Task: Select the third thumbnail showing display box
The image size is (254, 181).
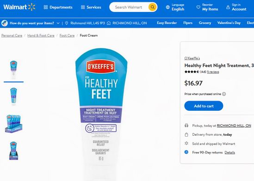Action: coord(13,123)
